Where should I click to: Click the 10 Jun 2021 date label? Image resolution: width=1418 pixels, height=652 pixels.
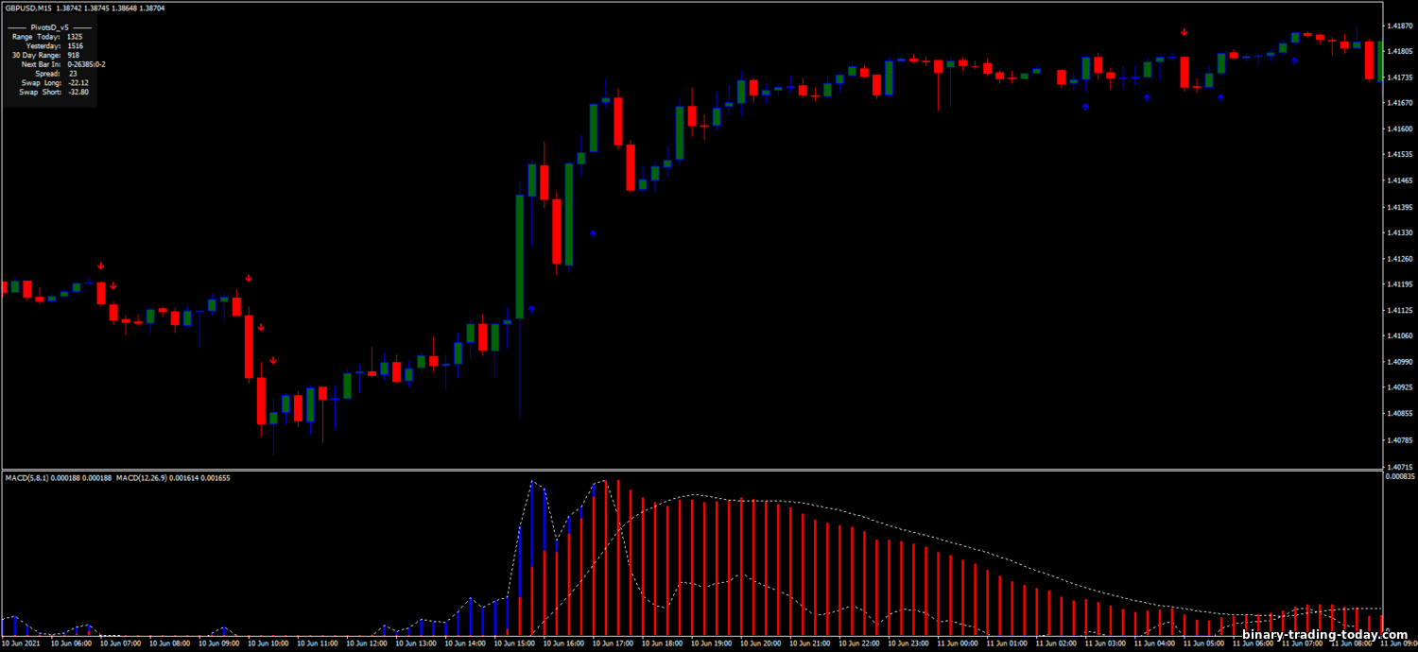tap(21, 643)
